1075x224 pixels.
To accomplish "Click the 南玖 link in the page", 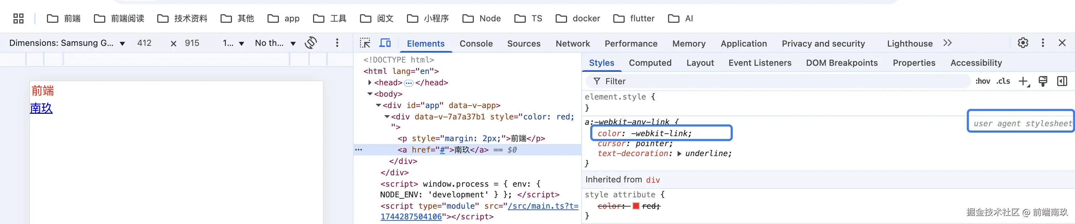I will coord(41,108).
